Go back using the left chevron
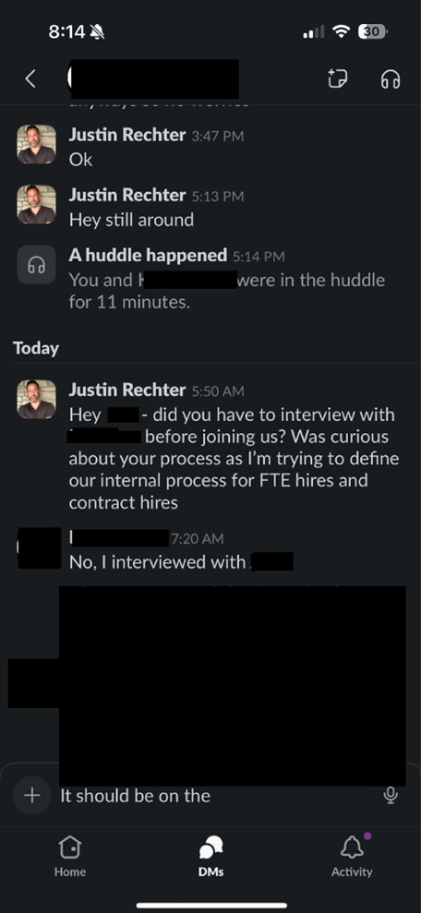This screenshot has height=913, width=421. 30,78
